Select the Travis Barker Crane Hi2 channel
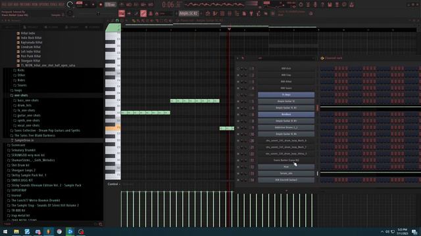 (x=286, y=160)
